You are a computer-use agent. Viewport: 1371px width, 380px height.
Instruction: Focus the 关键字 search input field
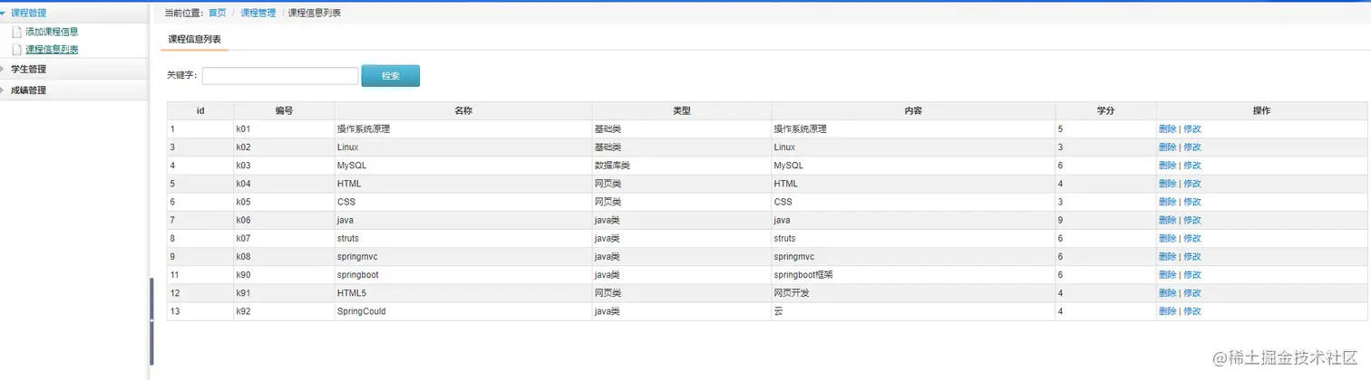[x=280, y=76]
